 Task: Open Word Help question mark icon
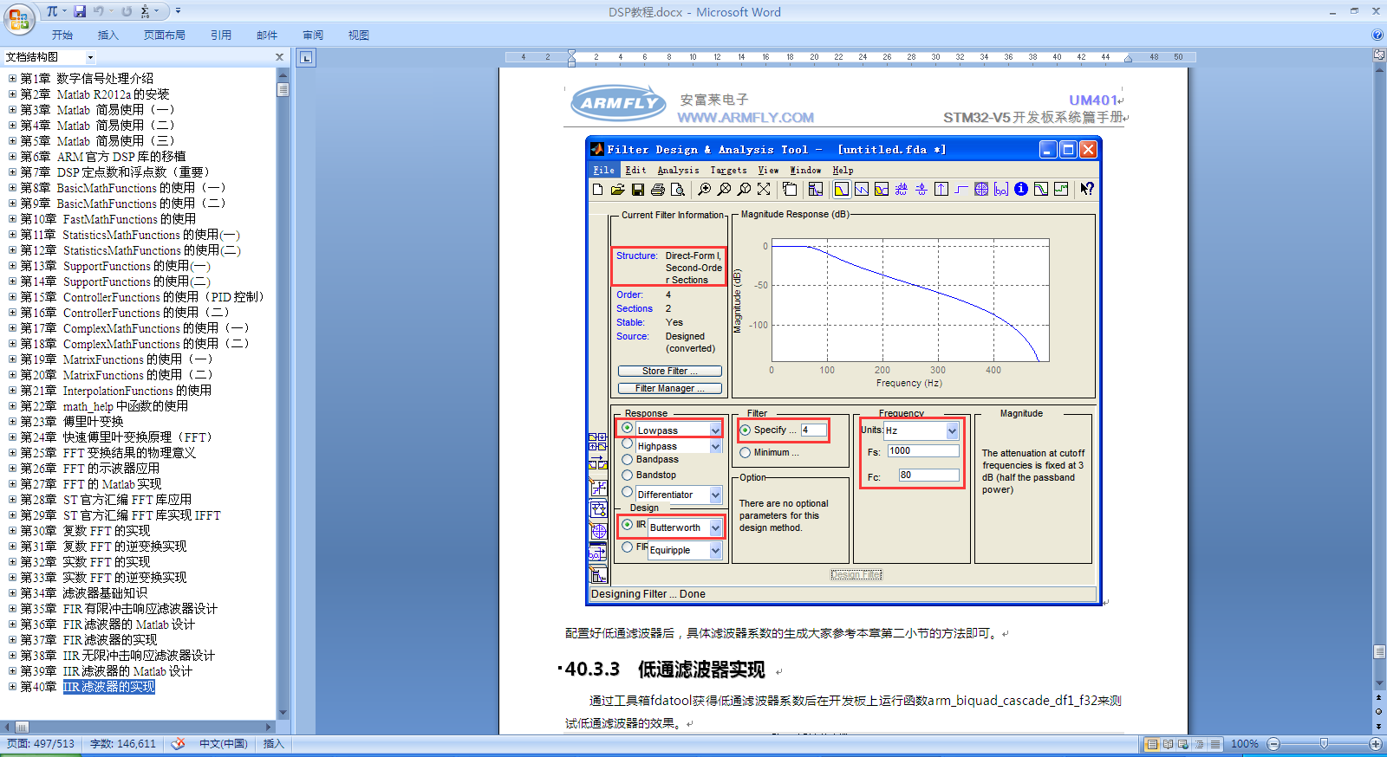pyautogui.click(x=1377, y=35)
